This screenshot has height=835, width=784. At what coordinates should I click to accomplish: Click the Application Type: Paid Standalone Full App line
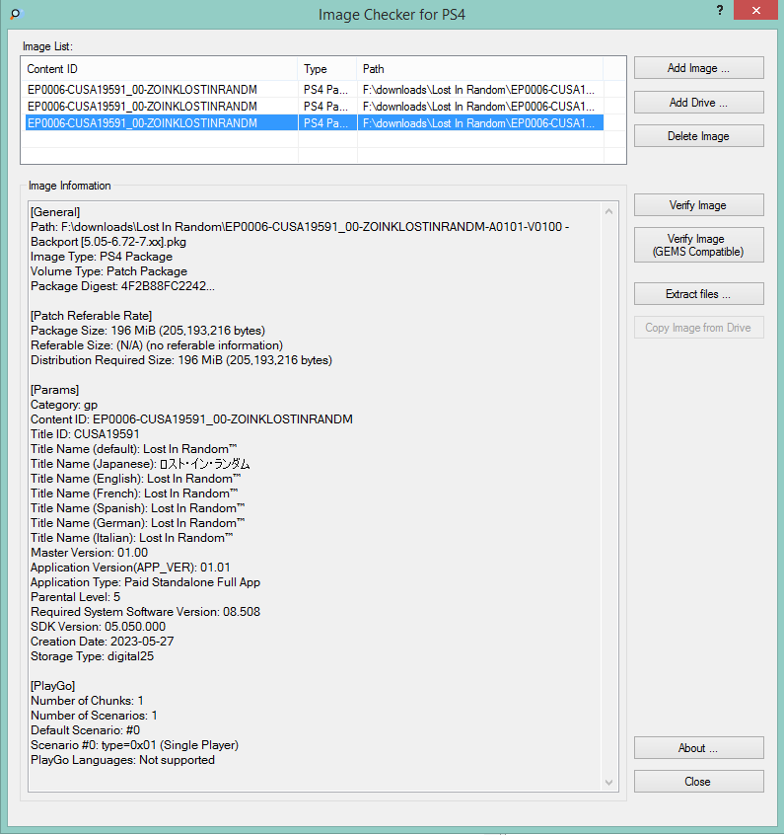(x=145, y=582)
